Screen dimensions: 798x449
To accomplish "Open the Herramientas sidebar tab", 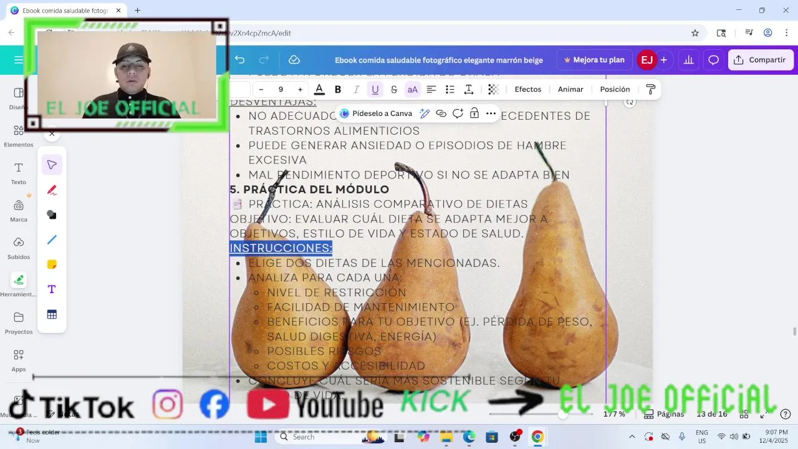I will (x=19, y=285).
